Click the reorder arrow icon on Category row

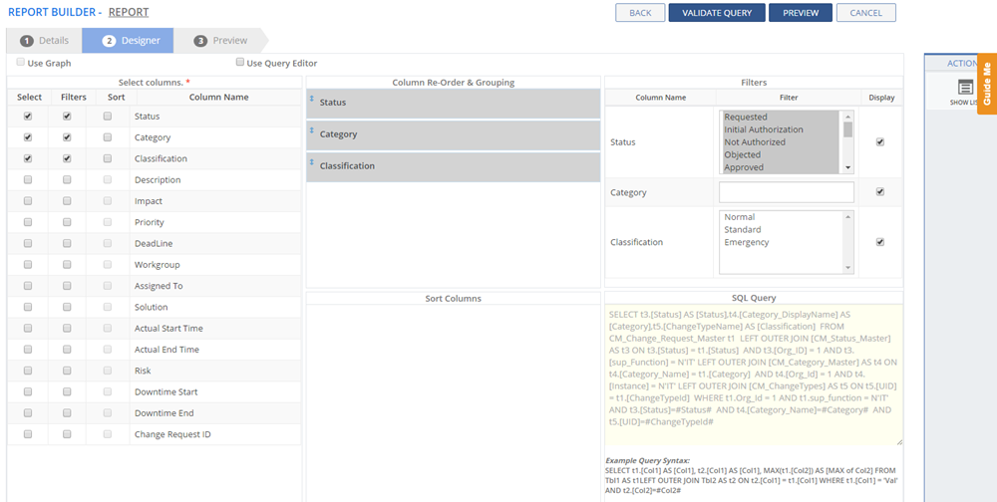click(312, 130)
